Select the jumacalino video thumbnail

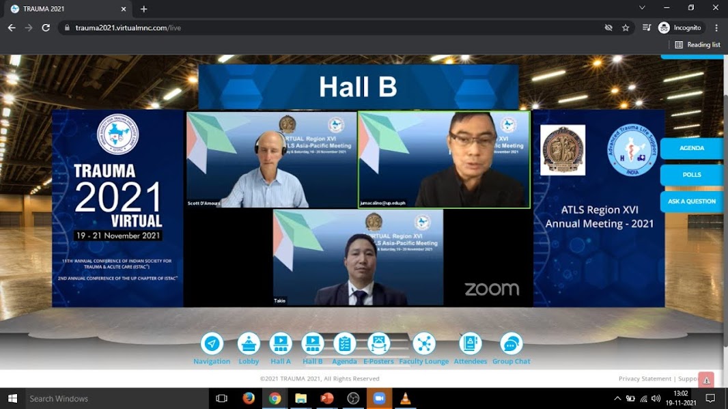444,160
